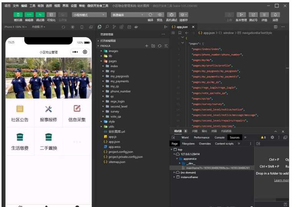Switch to the Performance tab
Viewport: 293px width, 207px height.
coord(202,137)
